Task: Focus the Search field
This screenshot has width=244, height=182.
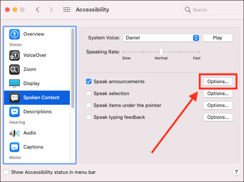Action: pyautogui.click(x=211, y=10)
